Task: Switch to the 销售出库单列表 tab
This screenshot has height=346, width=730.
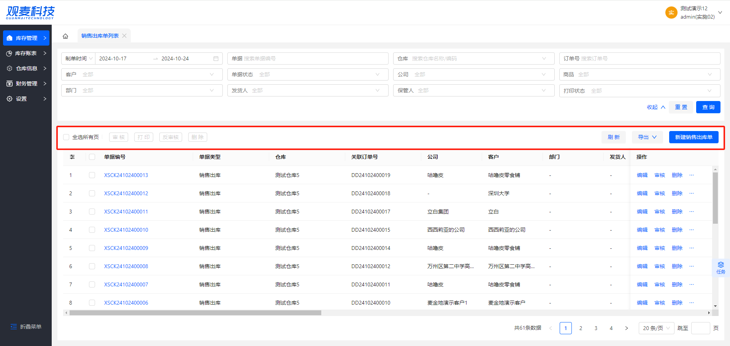Action: click(100, 36)
